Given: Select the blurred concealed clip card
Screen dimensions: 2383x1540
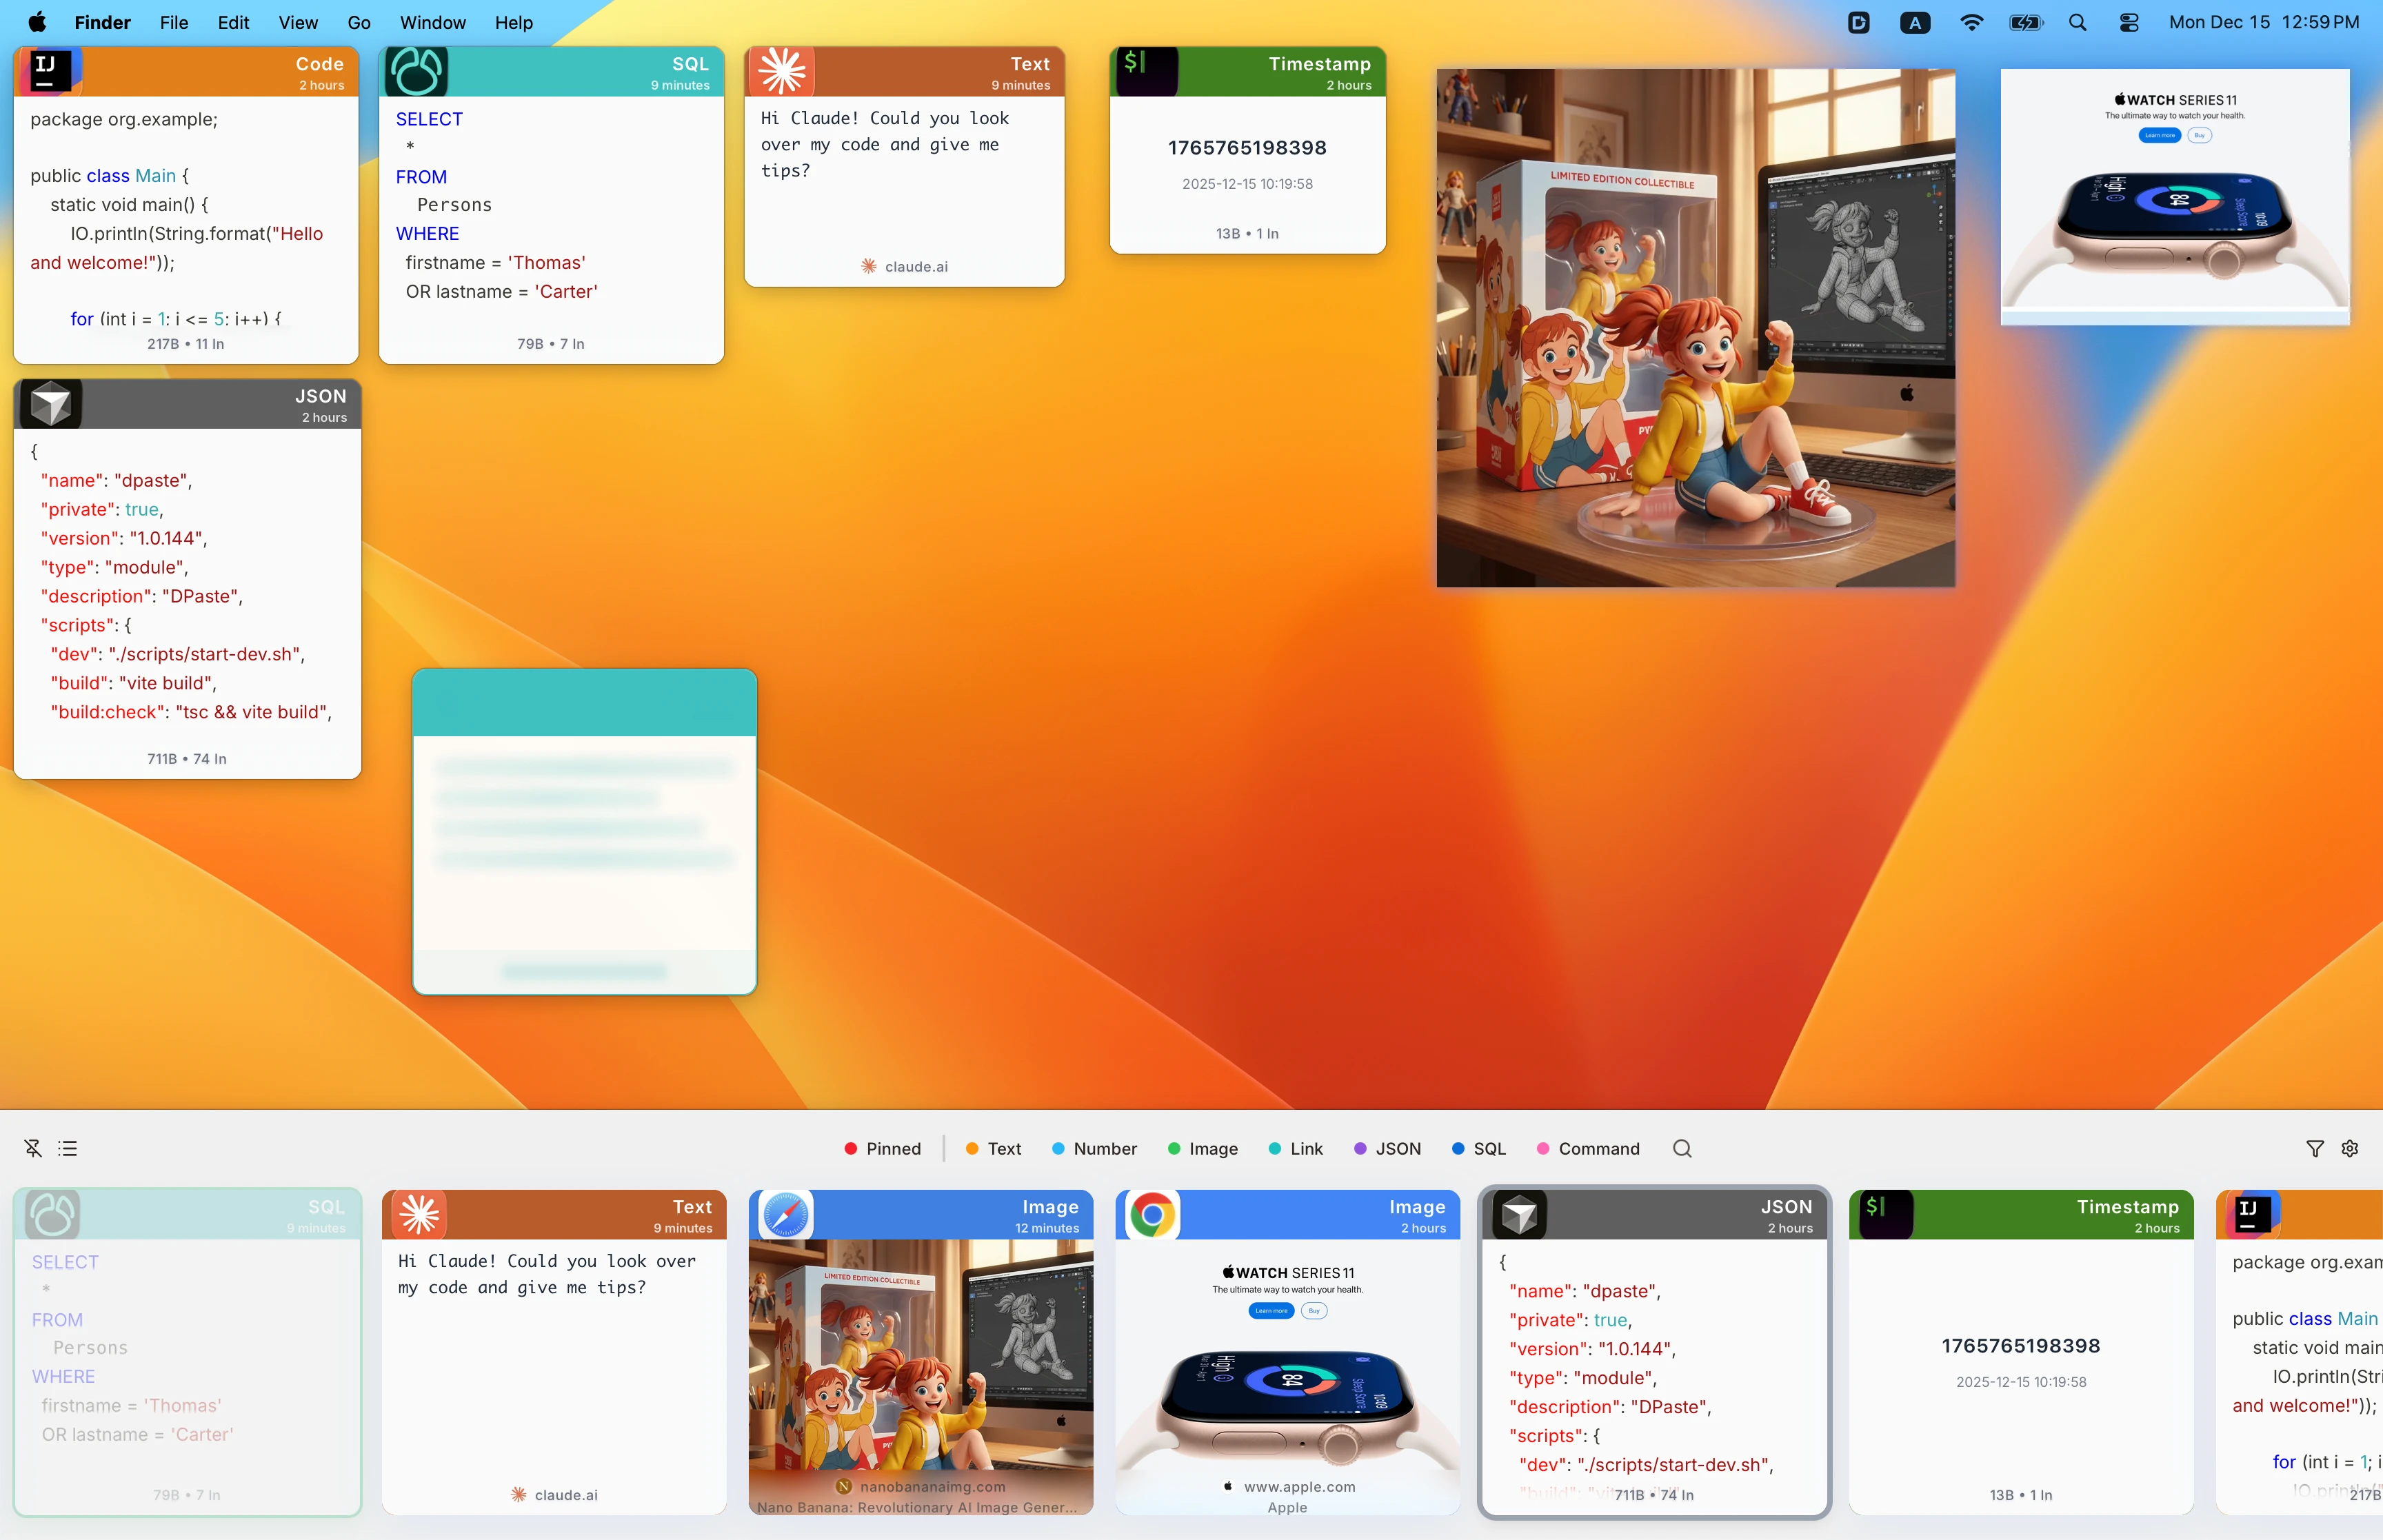Looking at the screenshot, I should 584,830.
